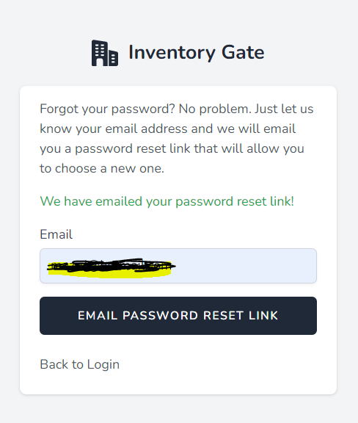This screenshot has width=358, height=423.
Task: Click the word "RESET" on the dark button
Action: pos(224,316)
